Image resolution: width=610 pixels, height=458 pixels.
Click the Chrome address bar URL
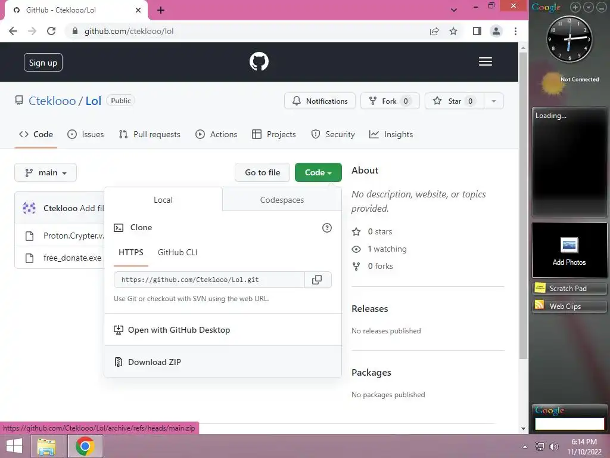(129, 31)
